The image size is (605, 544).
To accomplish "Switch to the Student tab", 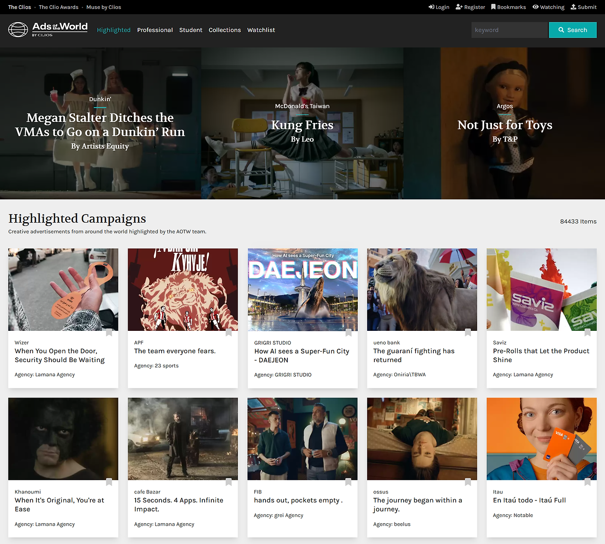I will pyautogui.click(x=190, y=30).
